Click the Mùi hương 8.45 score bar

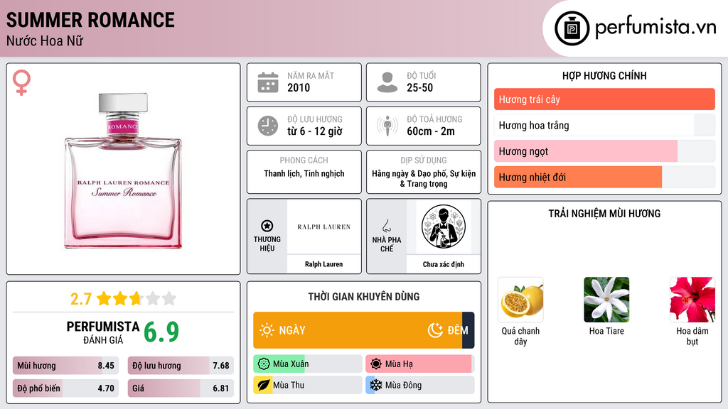[65, 366]
